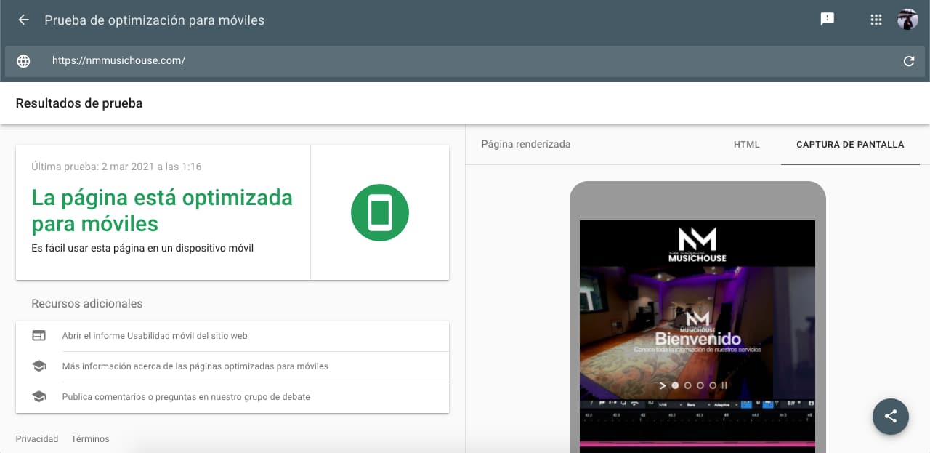Pause the slideshow in the rendered screenshot

pyautogui.click(x=724, y=385)
